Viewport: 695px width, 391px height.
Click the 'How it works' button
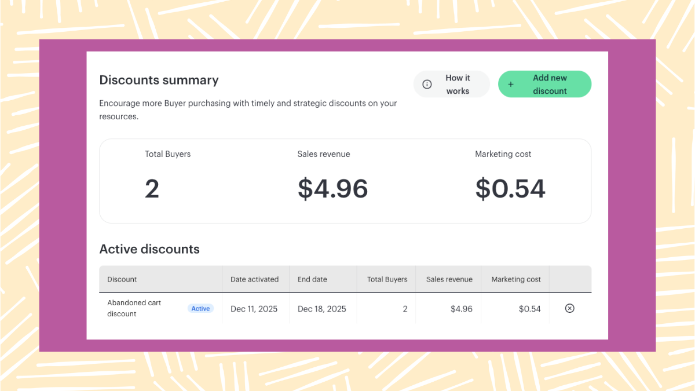451,84
